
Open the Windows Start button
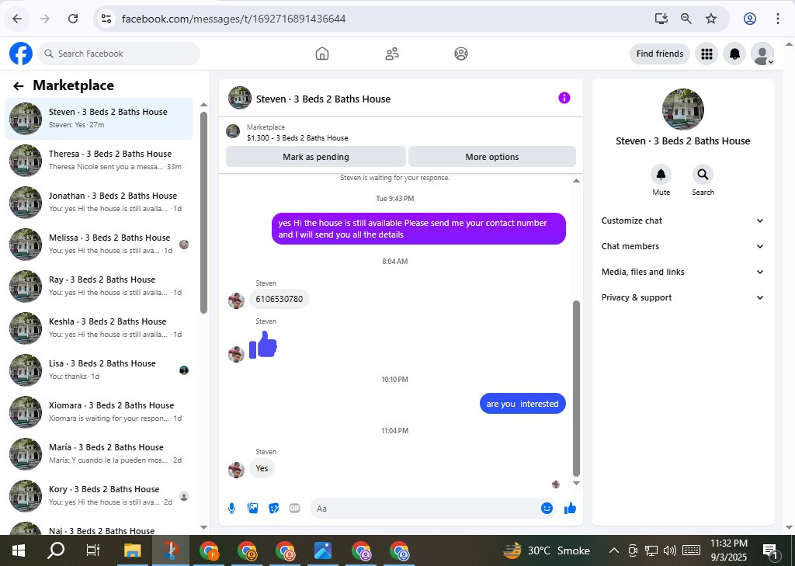(x=19, y=550)
